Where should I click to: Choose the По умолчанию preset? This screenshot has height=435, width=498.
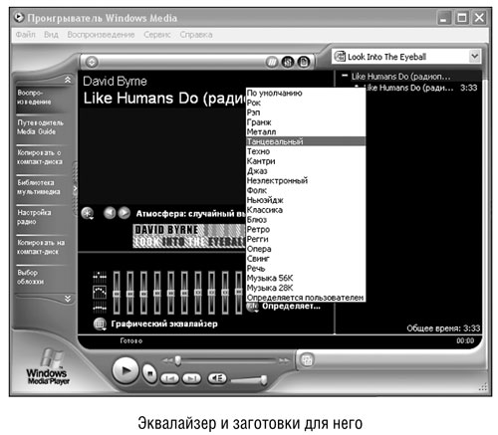(x=306, y=93)
